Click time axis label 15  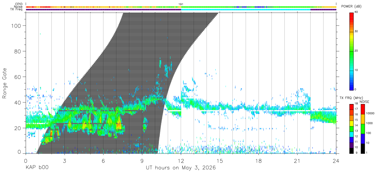click(x=220, y=161)
